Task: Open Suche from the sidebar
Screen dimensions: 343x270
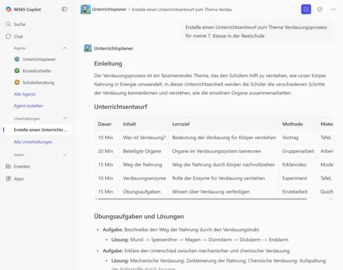Action: pyautogui.click(x=19, y=24)
